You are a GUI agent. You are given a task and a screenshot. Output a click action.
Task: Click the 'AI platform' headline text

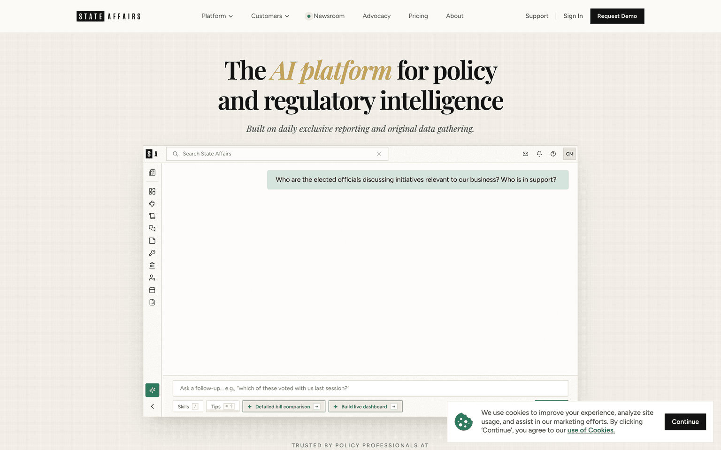point(331,71)
